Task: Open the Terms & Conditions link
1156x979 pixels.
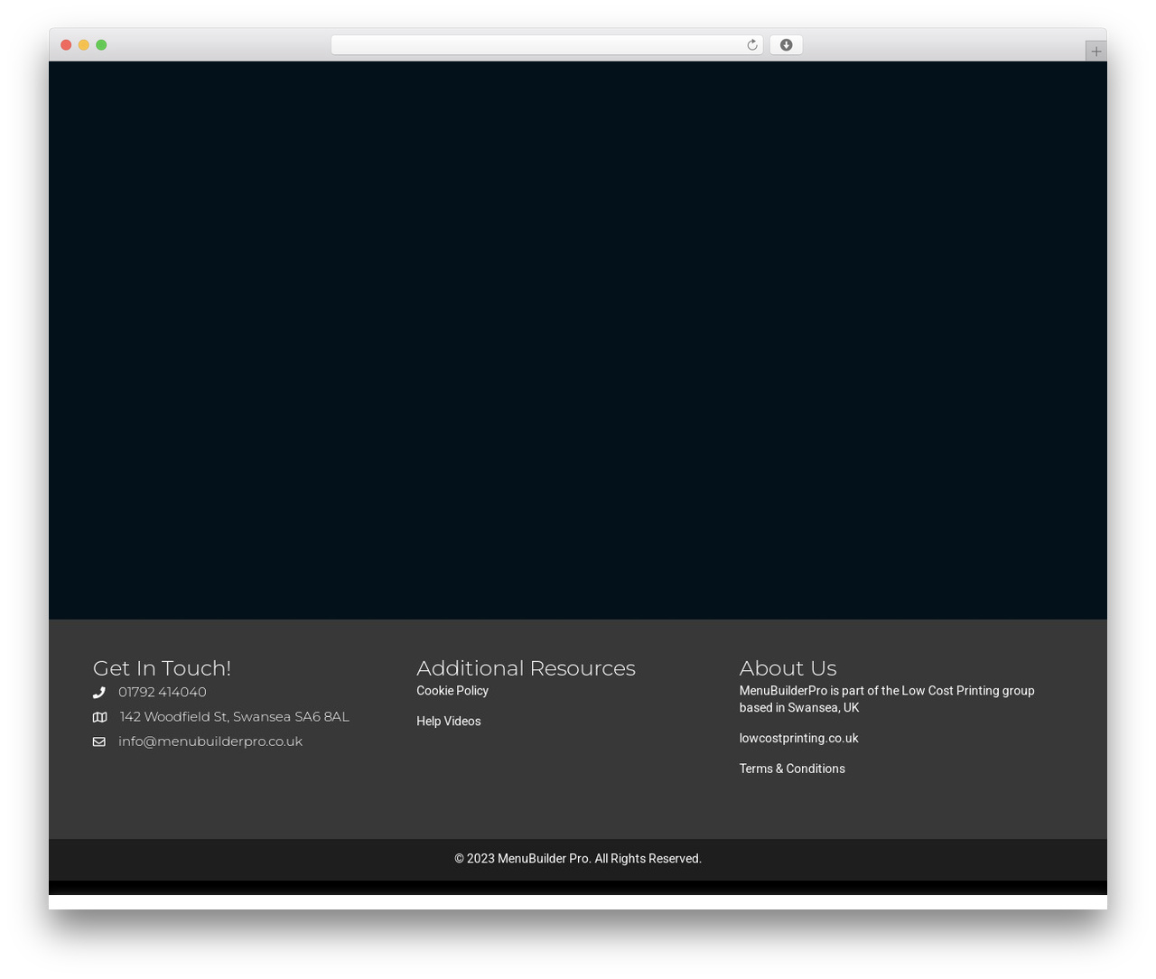Action: (x=792, y=769)
